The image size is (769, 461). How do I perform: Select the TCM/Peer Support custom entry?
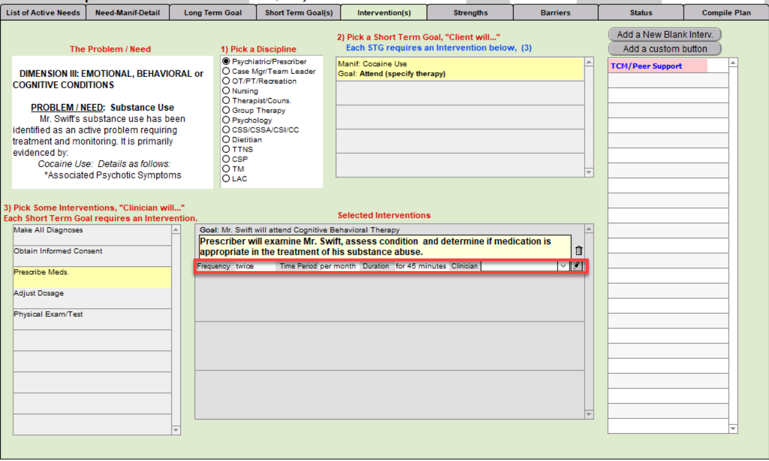tap(657, 66)
